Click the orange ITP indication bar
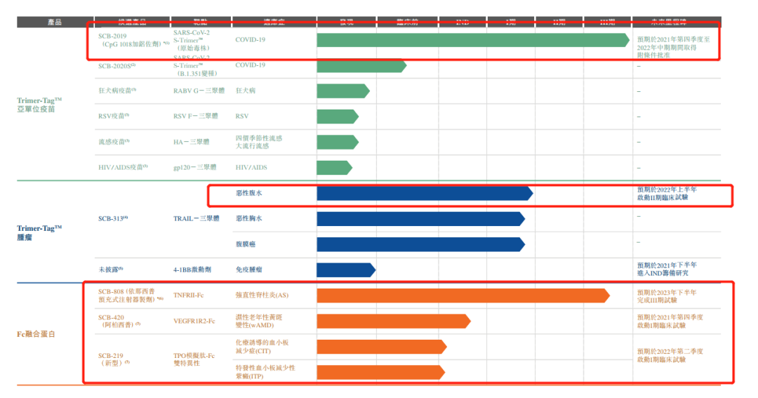Image resolution: width=758 pixels, height=398 pixels. click(380, 372)
